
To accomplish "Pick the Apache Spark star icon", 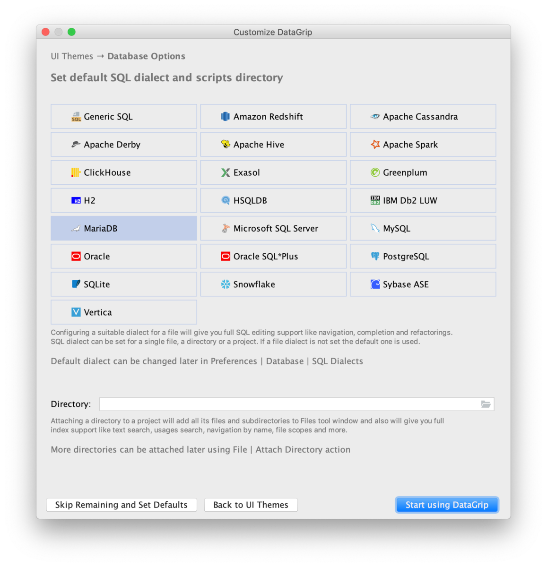I will [x=375, y=144].
